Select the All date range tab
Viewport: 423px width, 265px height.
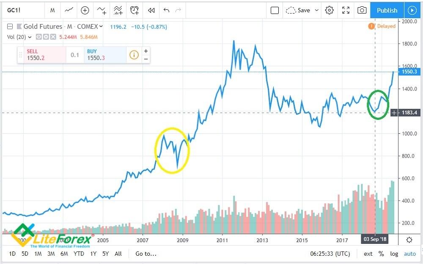pos(118,254)
